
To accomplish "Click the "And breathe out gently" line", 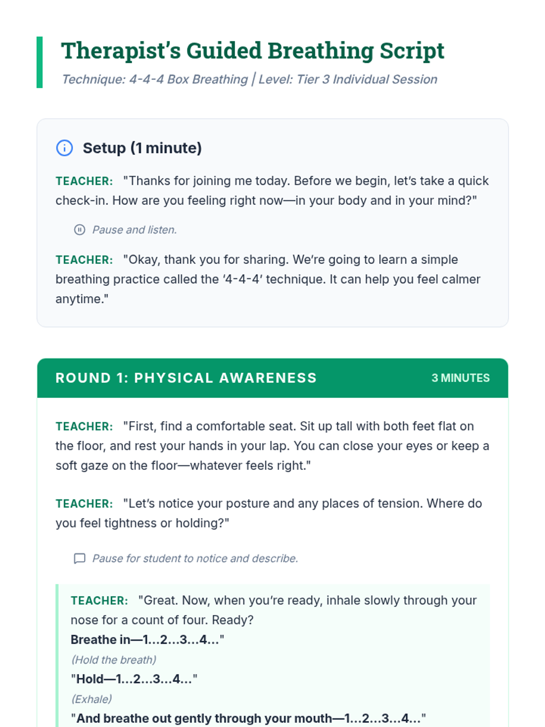I will pyautogui.click(x=248, y=718).
